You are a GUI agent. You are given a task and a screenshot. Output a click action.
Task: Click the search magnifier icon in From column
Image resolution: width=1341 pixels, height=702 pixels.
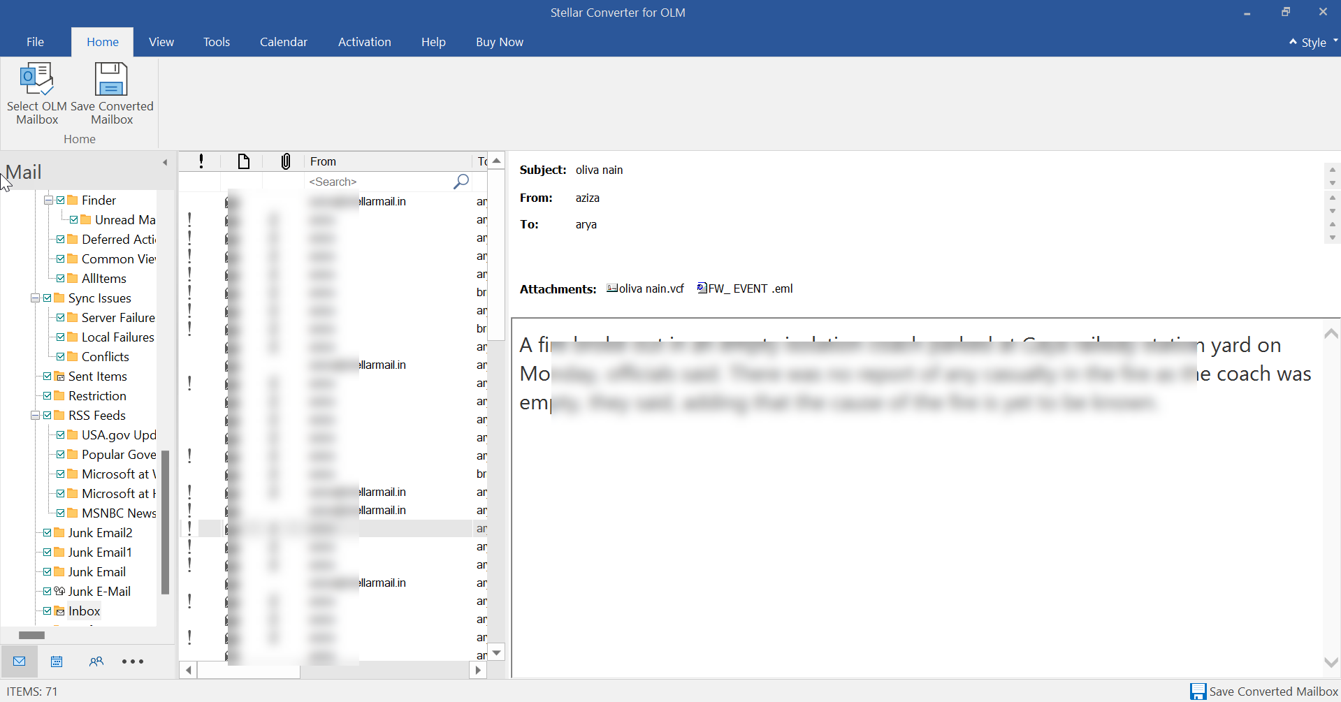click(461, 182)
